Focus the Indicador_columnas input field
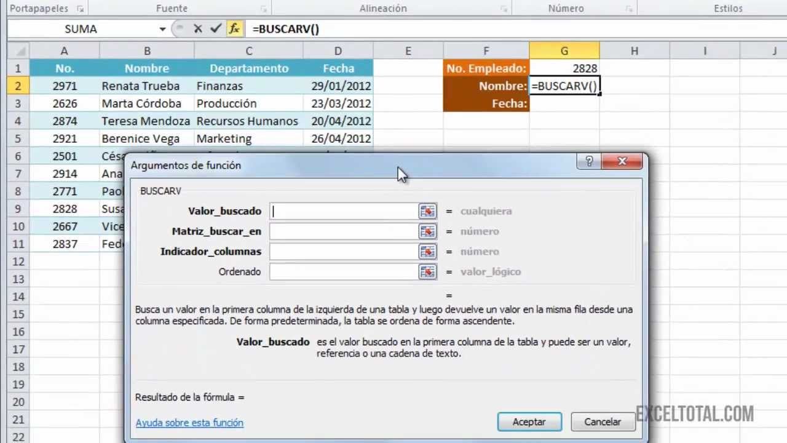 pos(344,252)
